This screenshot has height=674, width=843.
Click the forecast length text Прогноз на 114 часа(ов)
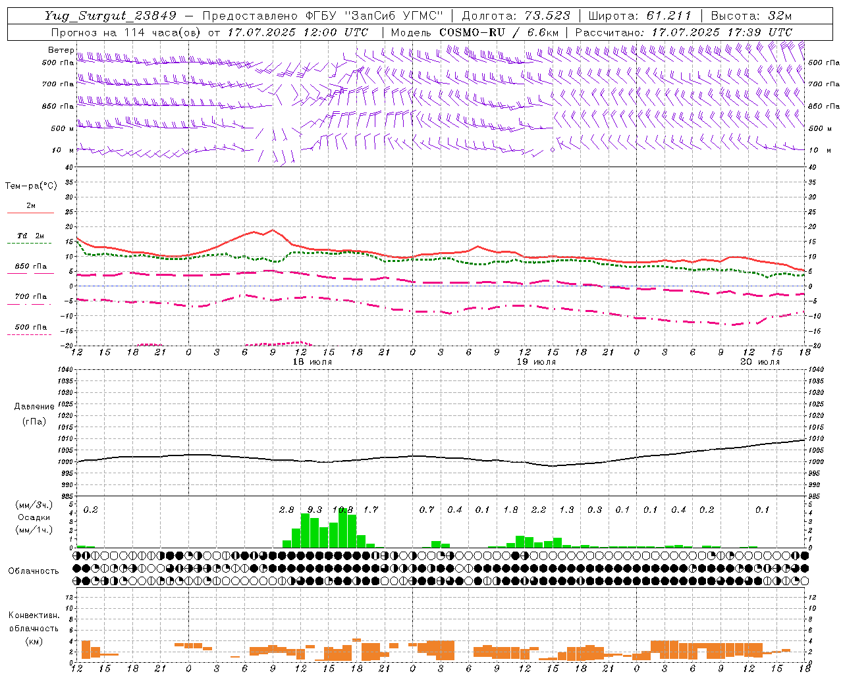click(x=126, y=32)
